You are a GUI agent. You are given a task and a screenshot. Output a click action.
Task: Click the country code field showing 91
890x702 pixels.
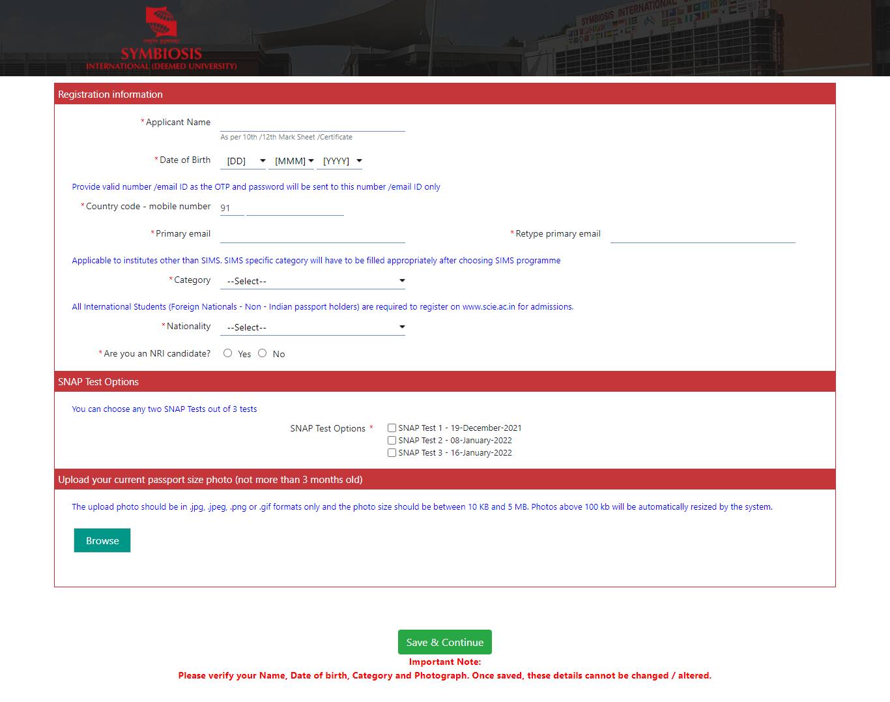click(231, 207)
